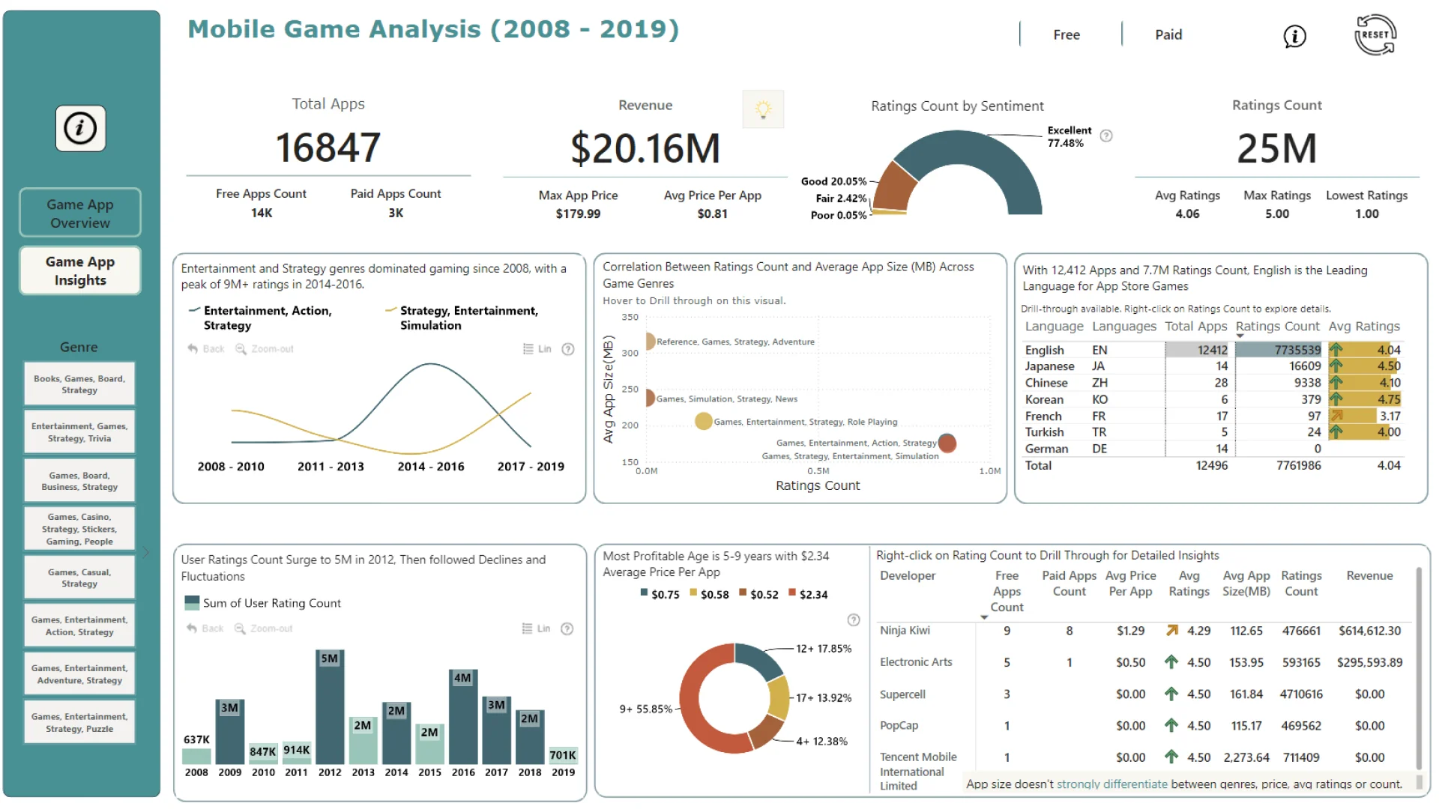The height and width of the screenshot is (809, 1439).
Task: Click Avg App Size(MB) column header
Action: (1246, 584)
